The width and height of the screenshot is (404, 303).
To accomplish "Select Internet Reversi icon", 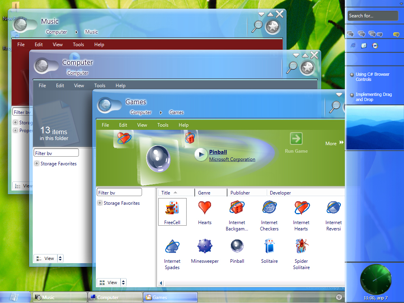I will (334, 208).
